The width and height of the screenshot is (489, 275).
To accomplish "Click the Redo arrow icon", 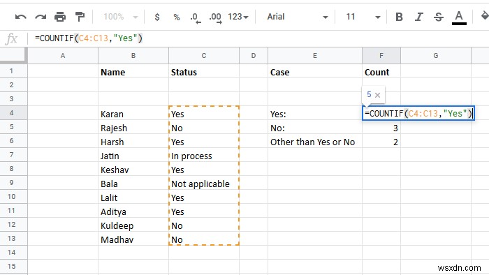I will 41,17.
